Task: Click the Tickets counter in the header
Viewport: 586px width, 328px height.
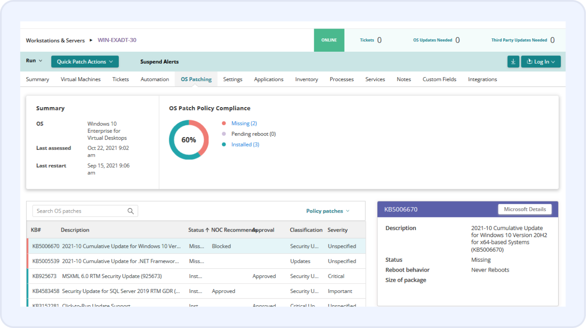Action: [371, 40]
